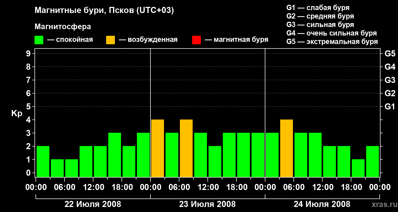
Task: Click the green bar at 00:00–03:00 on 22 July
Action: point(43,161)
